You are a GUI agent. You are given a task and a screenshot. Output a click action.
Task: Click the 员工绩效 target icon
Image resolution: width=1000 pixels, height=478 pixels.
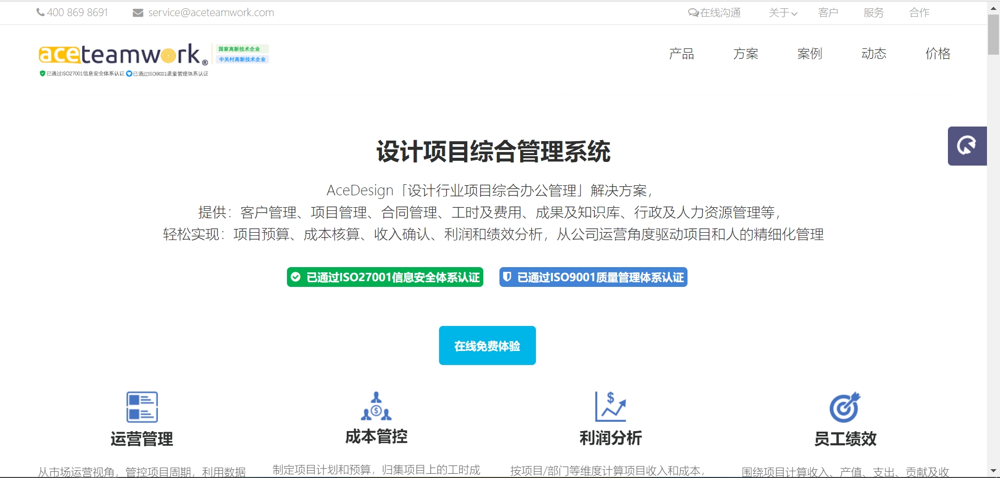(x=845, y=407)
